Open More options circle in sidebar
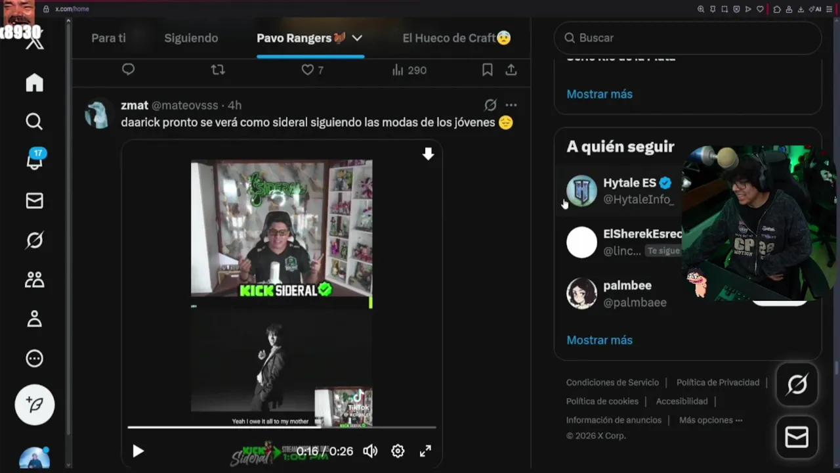The width and height of the screenshot is (840, 473). (34, 359)
